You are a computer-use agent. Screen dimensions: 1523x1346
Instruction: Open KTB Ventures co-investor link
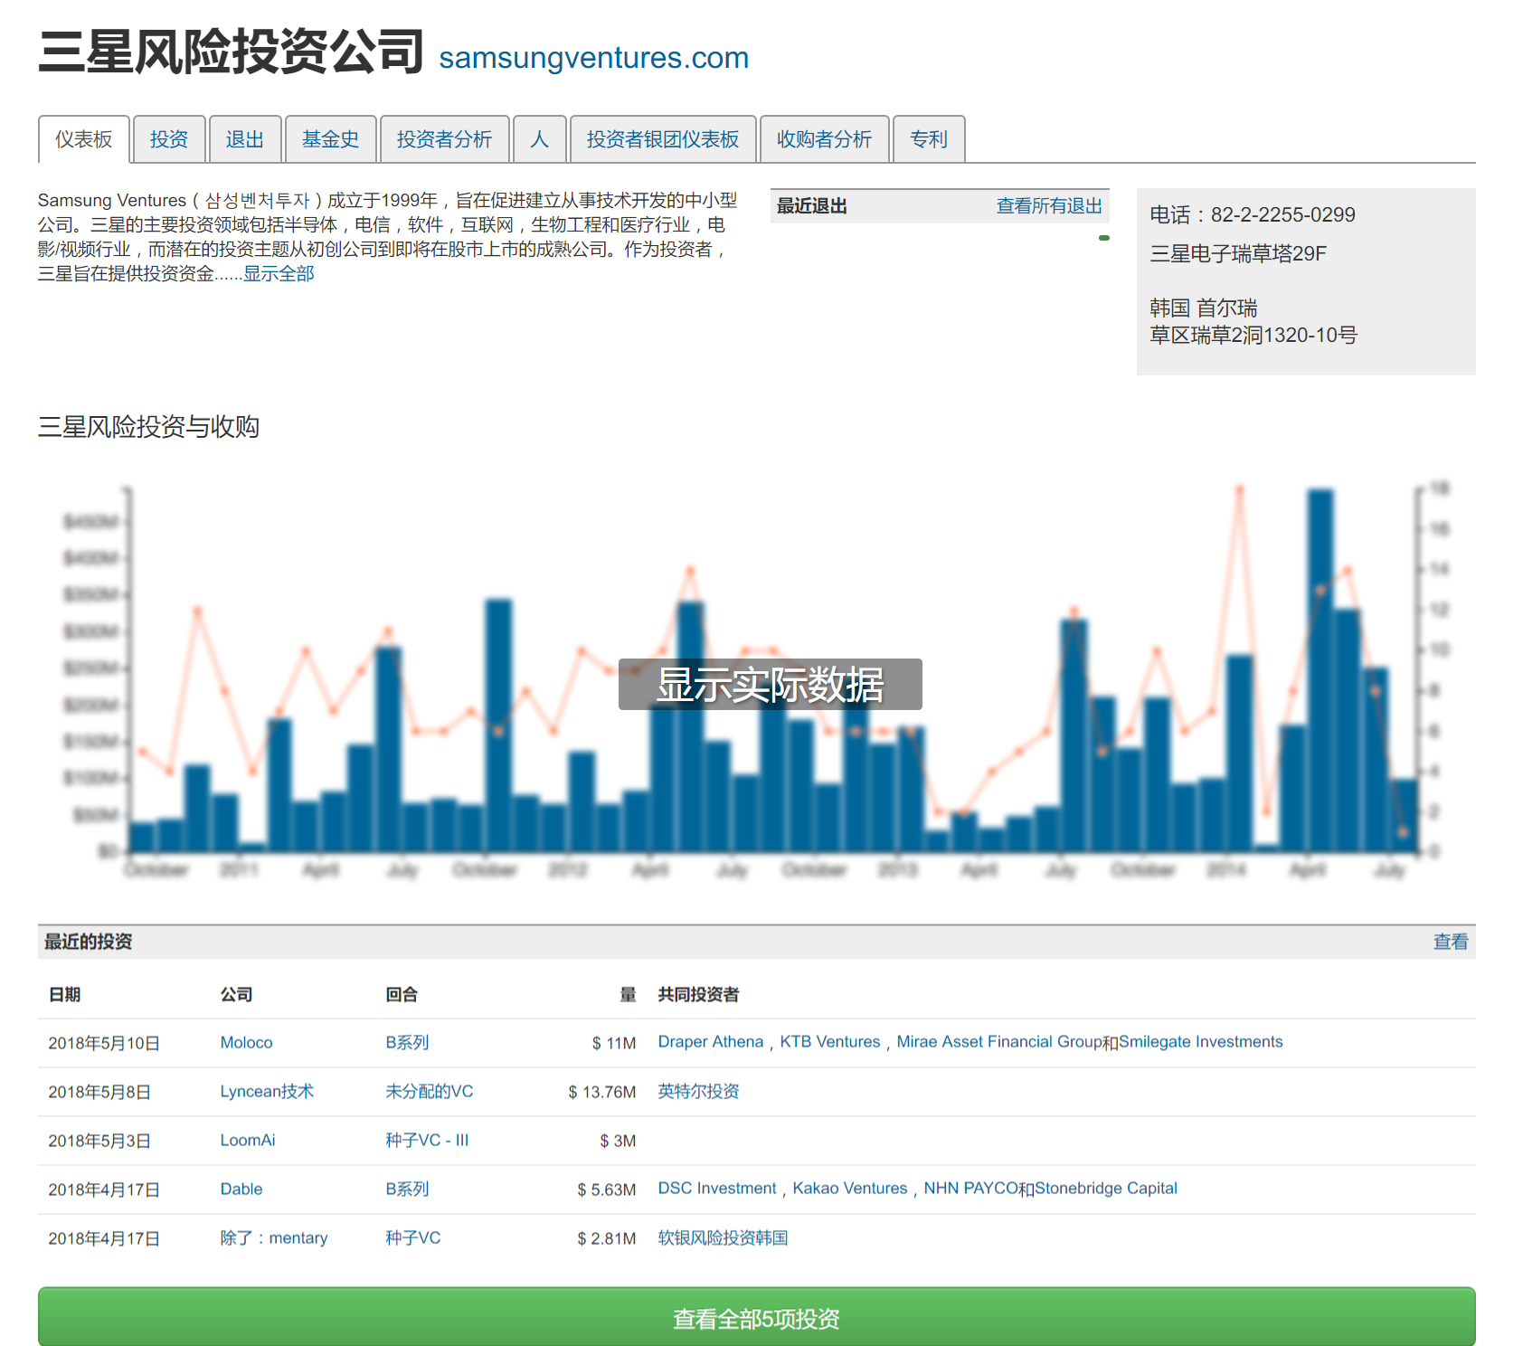click(x=830, y=1042)
